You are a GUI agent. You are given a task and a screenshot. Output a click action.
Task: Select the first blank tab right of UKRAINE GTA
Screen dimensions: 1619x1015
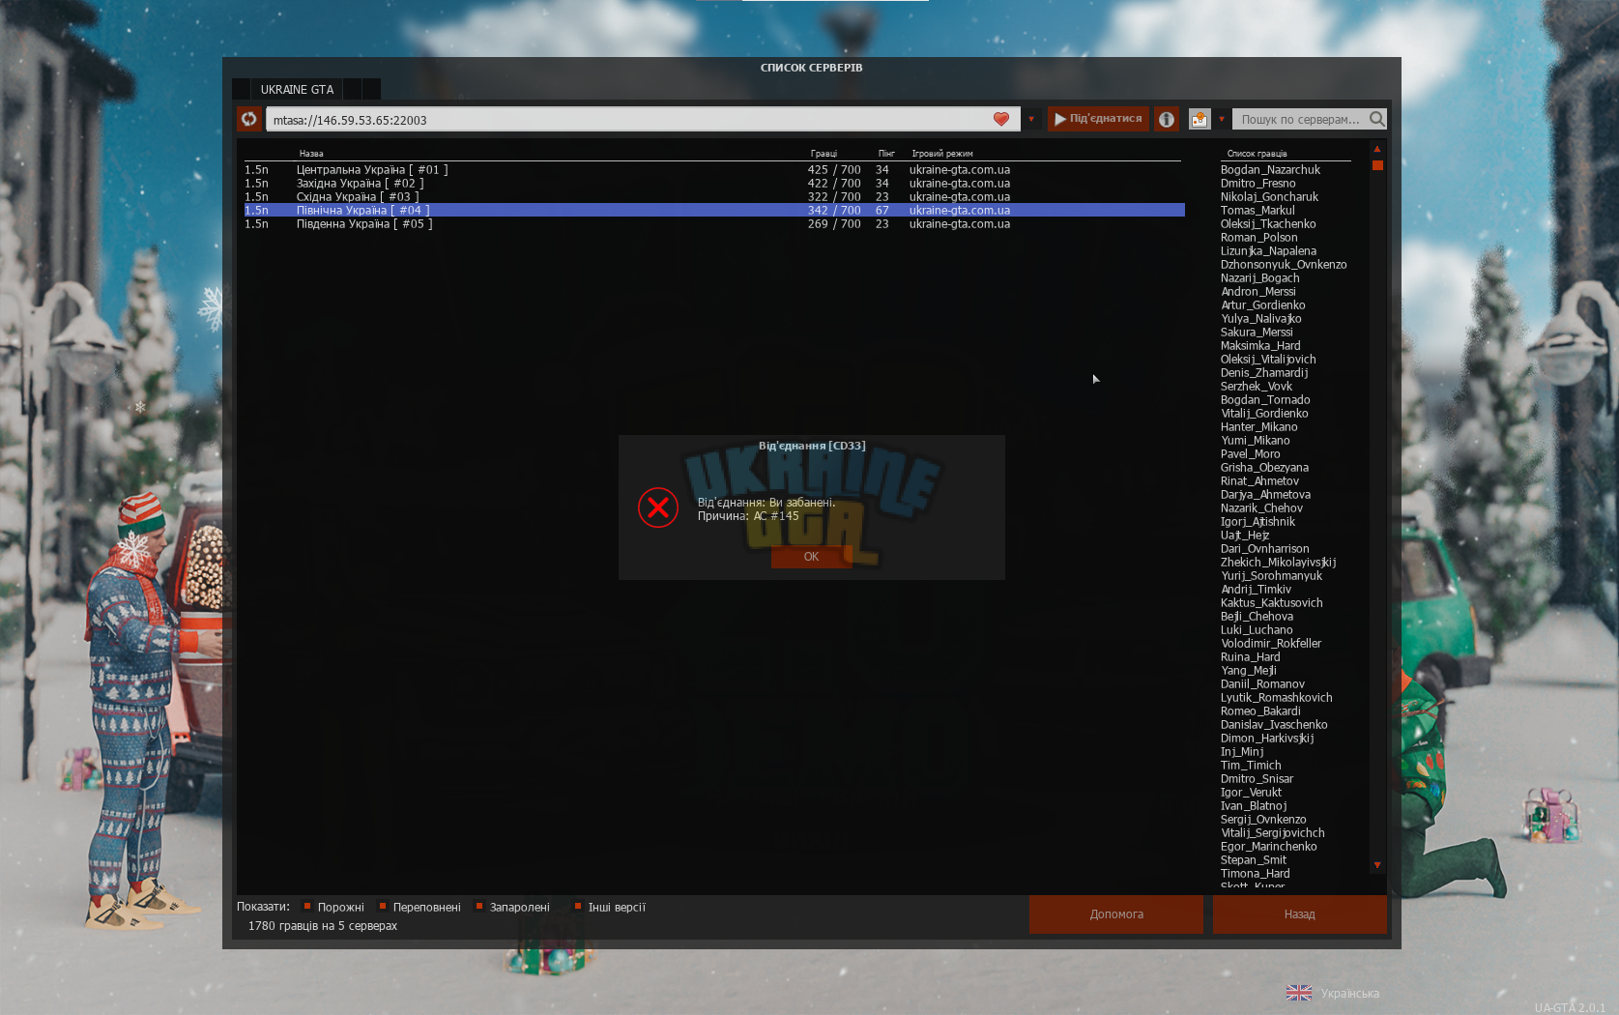pyautogui.click(x=353, y=89)
